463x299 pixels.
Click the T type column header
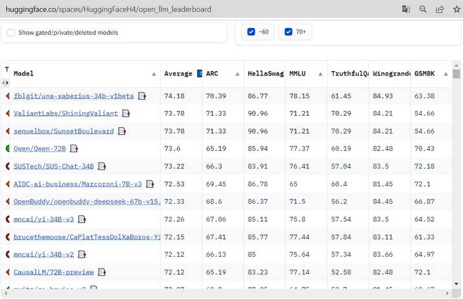point(7,69)
